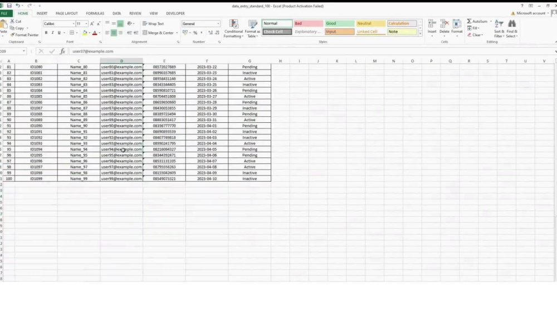Apply Comma Style format
The height and width of the screenshot is (313, 557).
click(202, 33)
